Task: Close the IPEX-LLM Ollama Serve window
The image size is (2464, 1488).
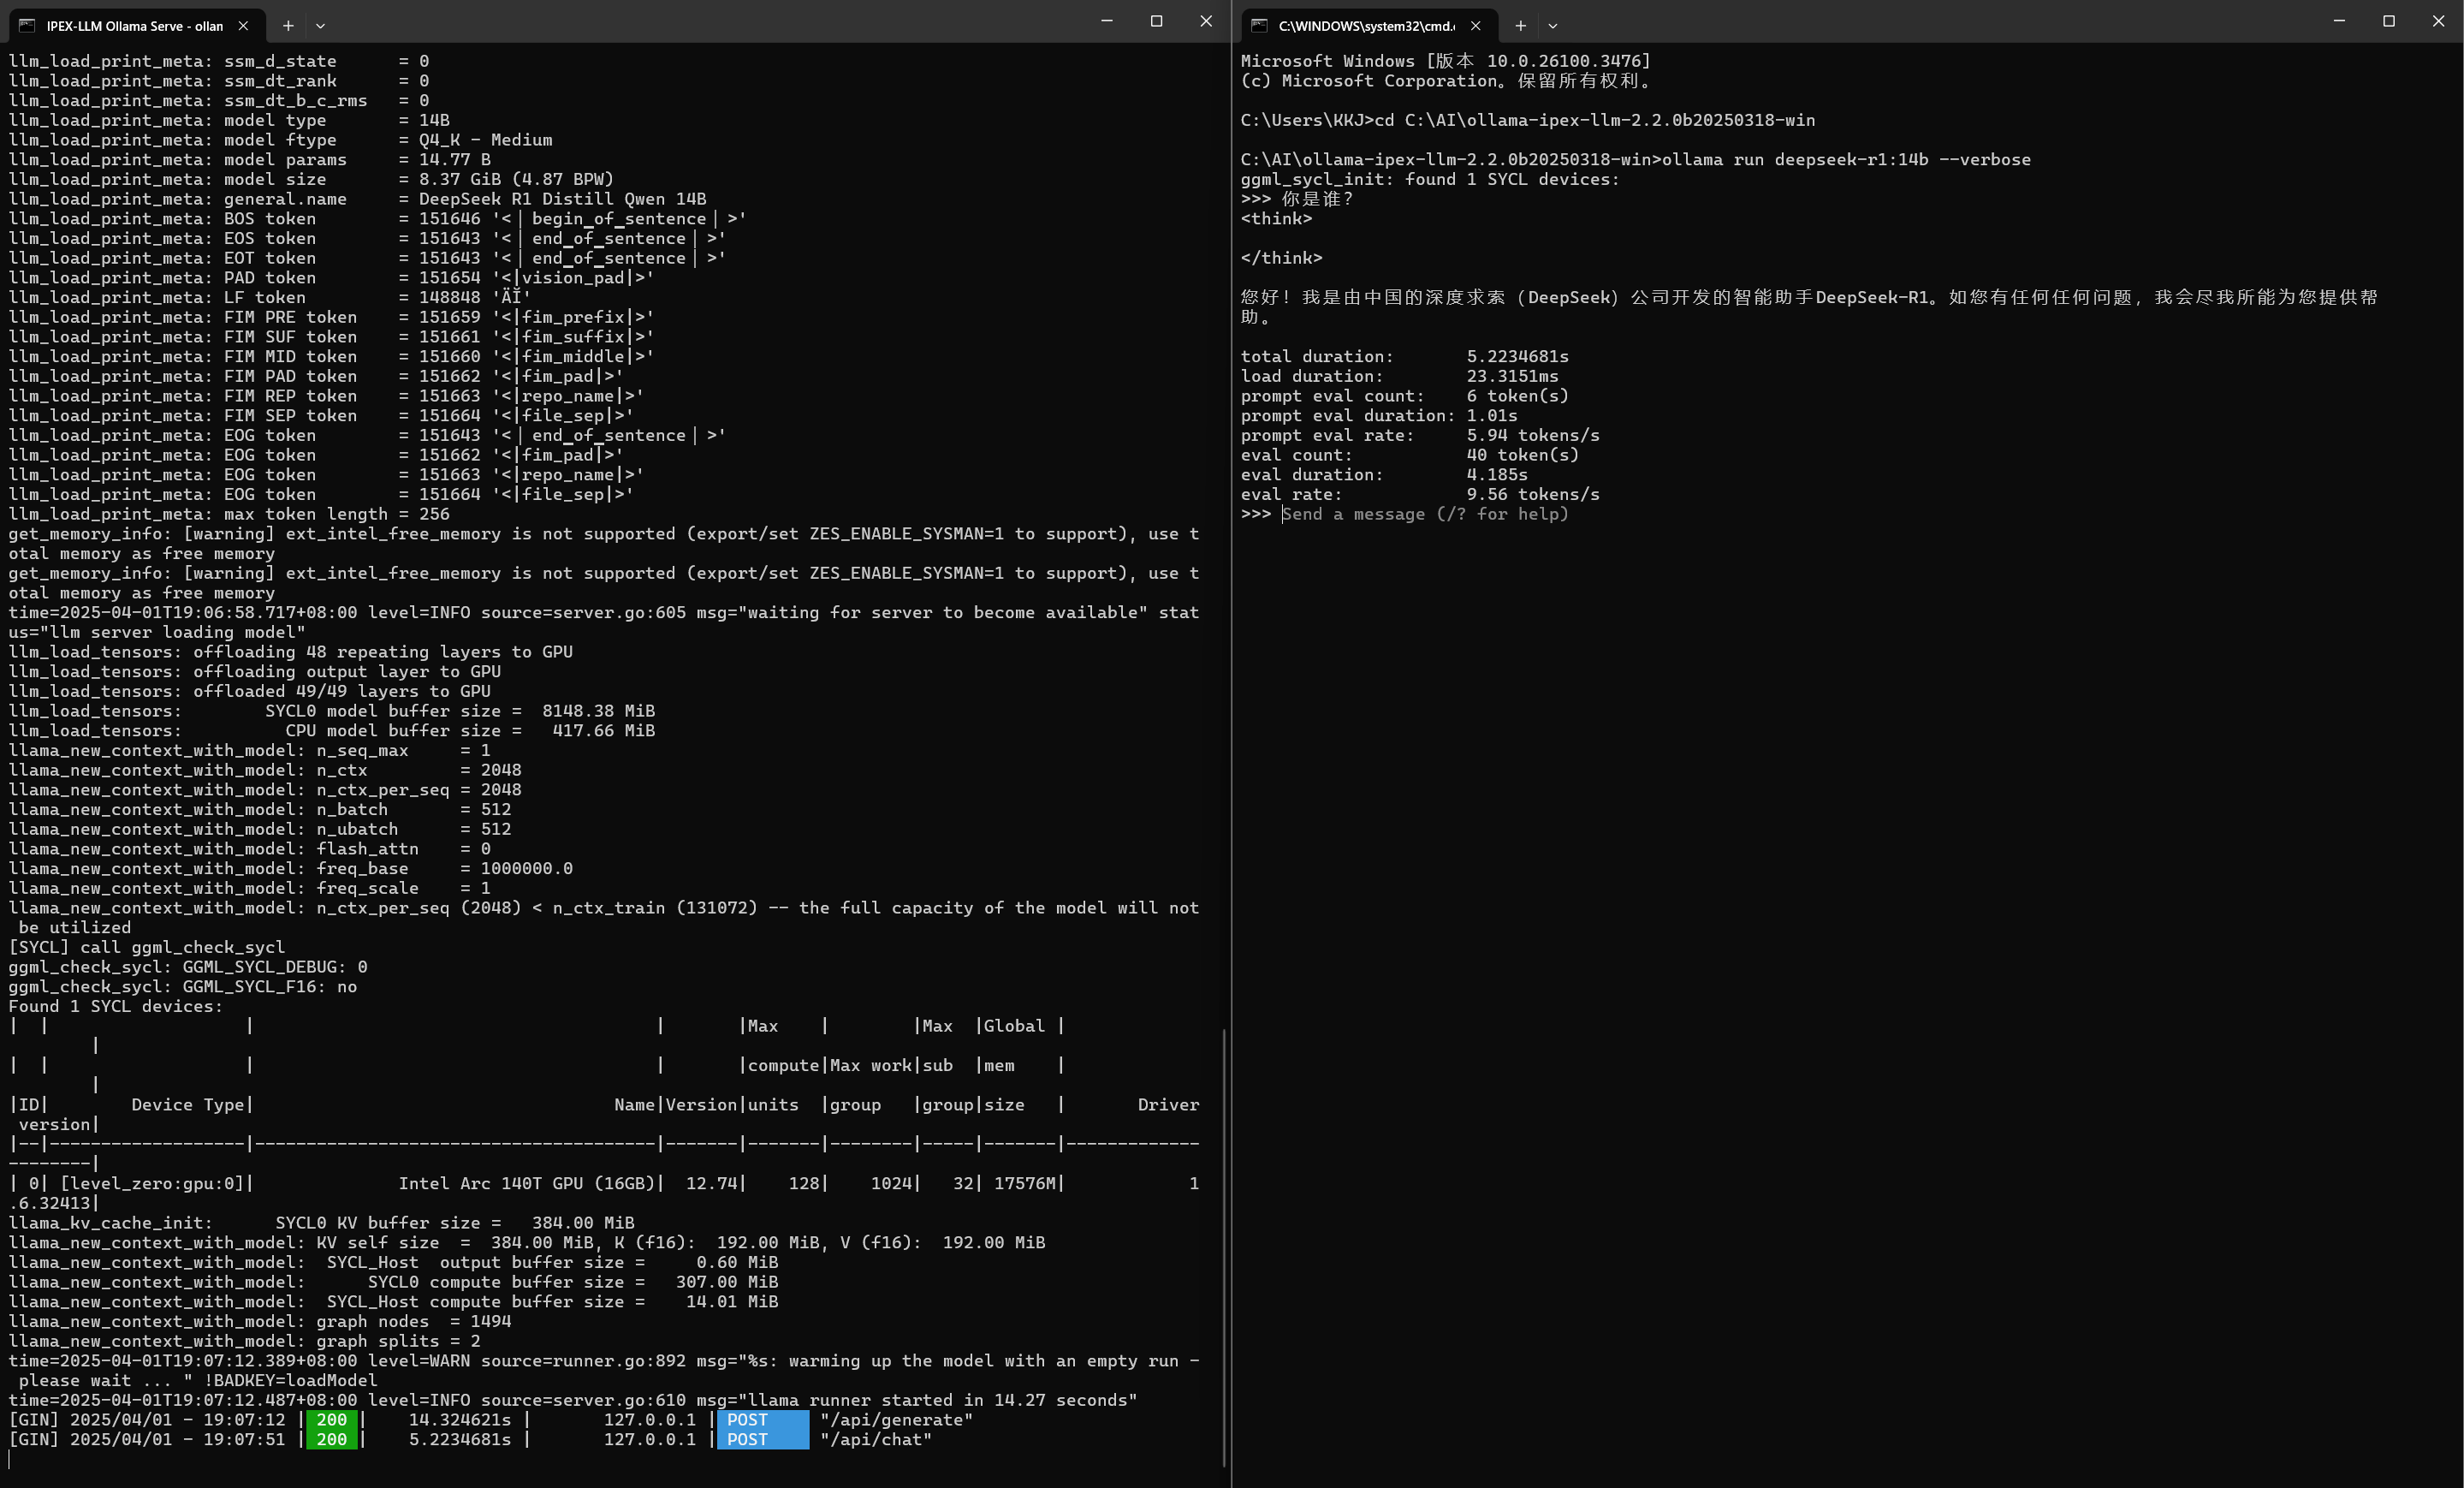Action: (1206, 21)
